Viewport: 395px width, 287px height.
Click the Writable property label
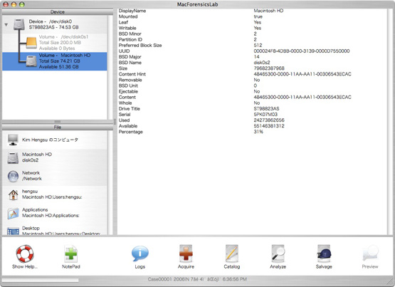(x=127, y=28)
